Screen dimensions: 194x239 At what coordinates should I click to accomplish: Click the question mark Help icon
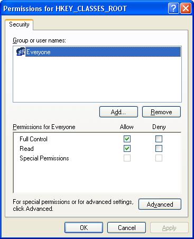coord(173,8)
